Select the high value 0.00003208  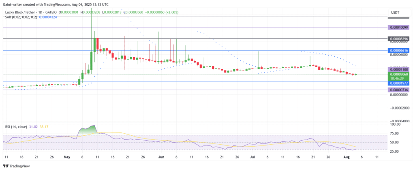tap(92, 12)
